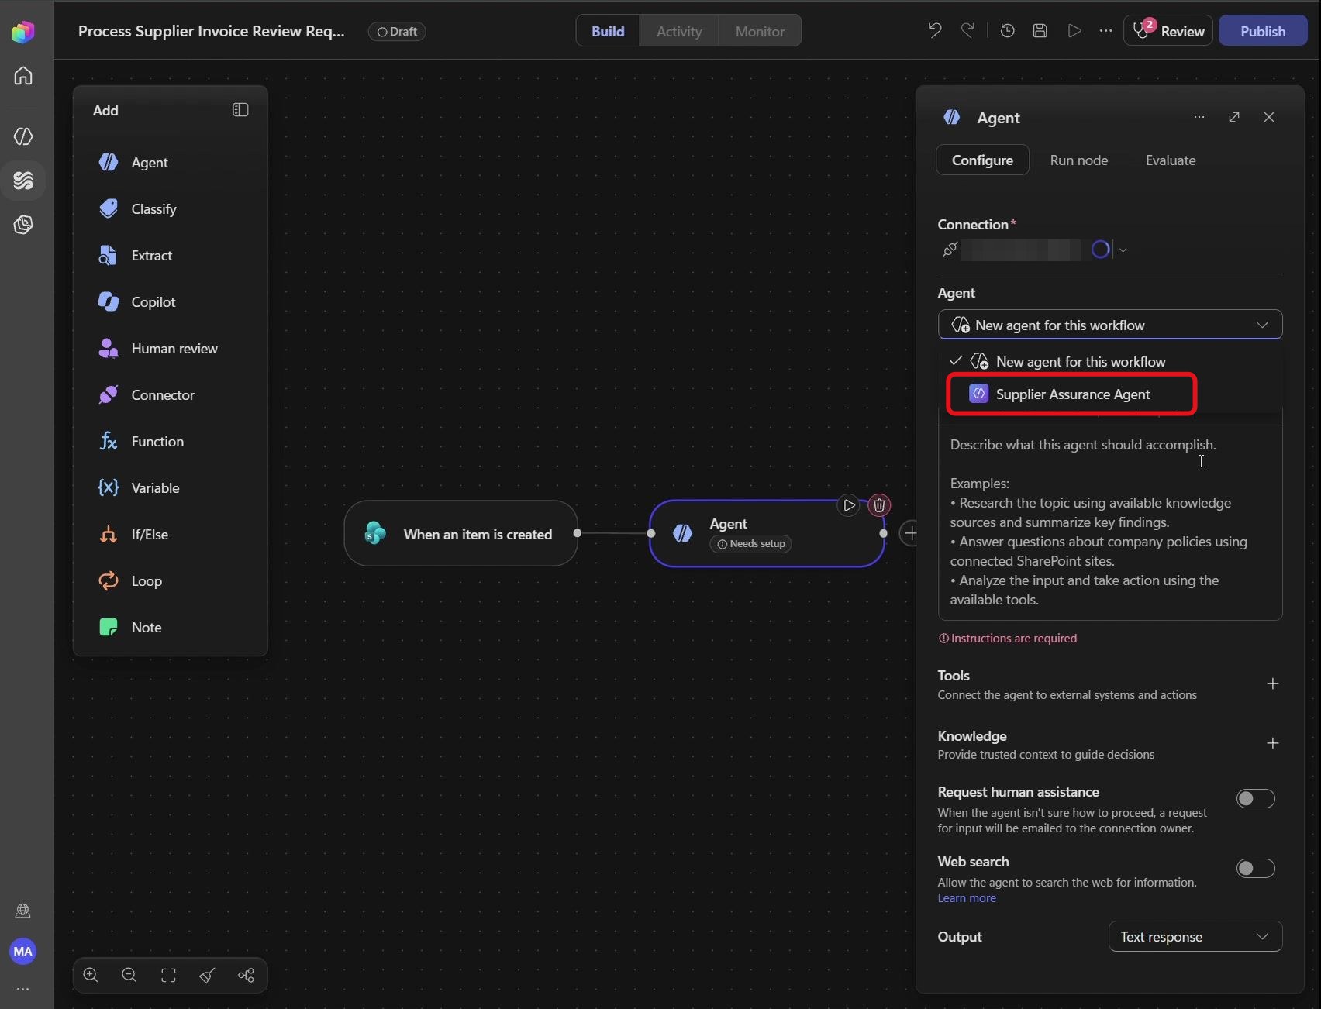The height and width of the screenshot is (1009, 1321).
Task: Open the Evaluate tab
Action: point(1171,160)
